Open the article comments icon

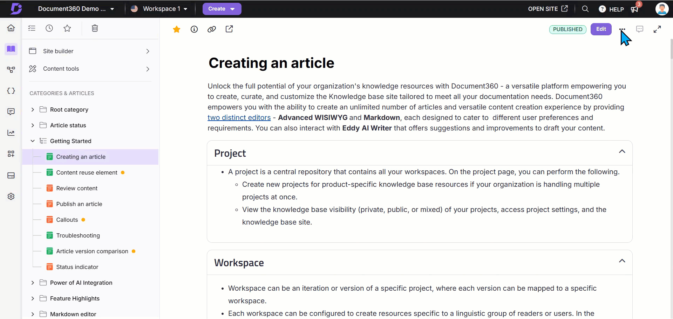[x=640, y=29]
